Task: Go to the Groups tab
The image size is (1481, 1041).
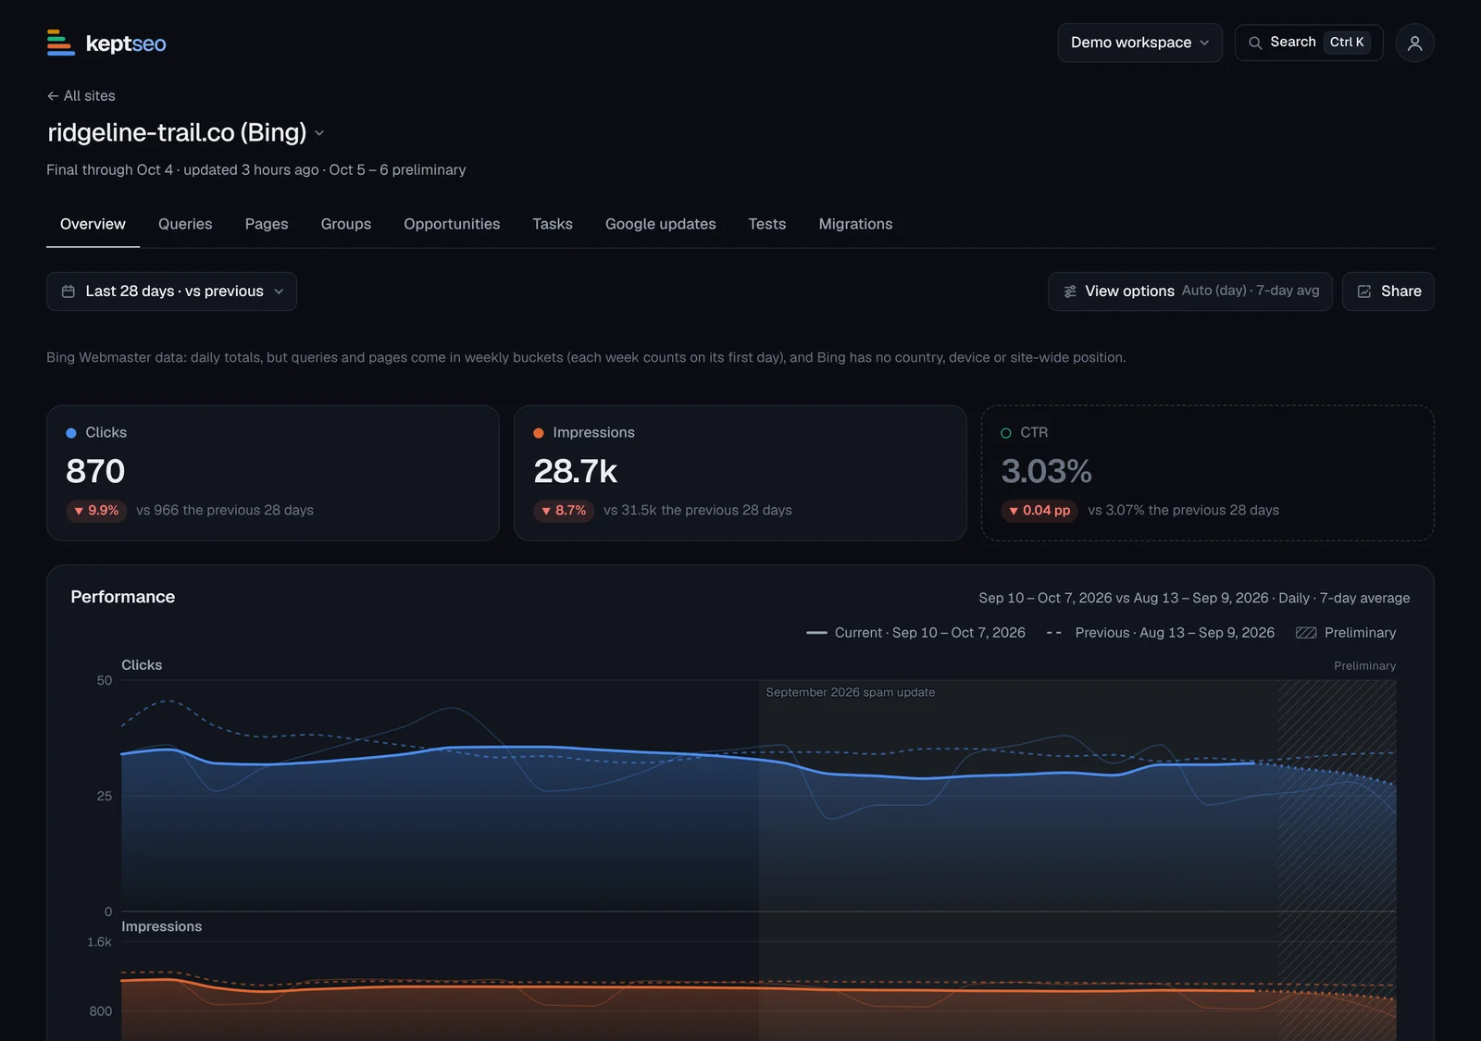Action: [346, 224]
